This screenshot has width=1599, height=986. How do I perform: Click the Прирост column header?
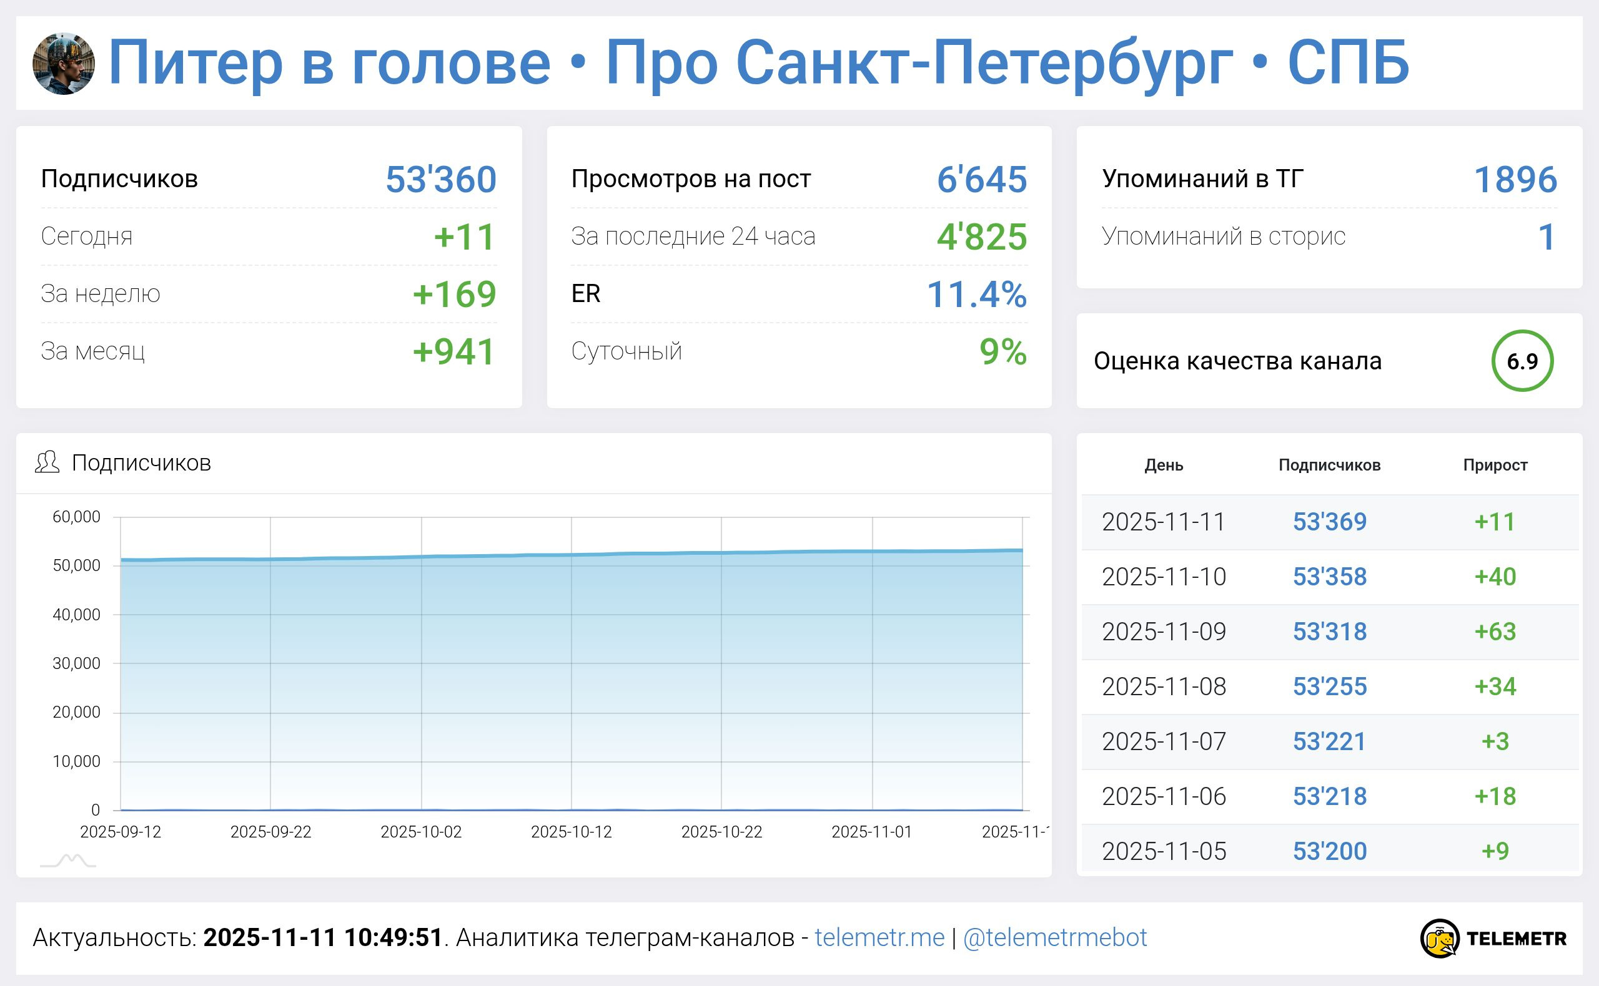click(1495, 465)
